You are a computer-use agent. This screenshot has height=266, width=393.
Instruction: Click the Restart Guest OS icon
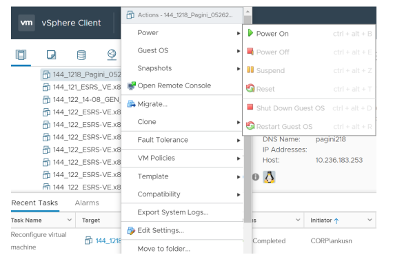[x=250, y=125]
